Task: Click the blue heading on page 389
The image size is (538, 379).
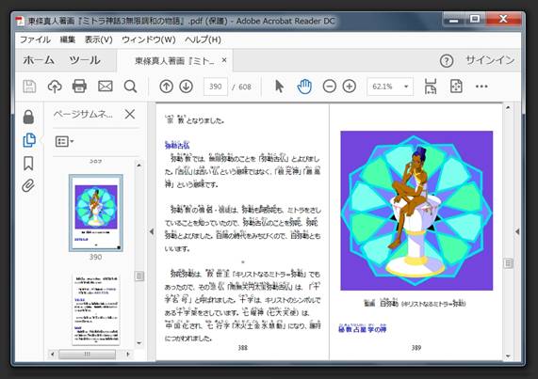Action: coord(363,328)
